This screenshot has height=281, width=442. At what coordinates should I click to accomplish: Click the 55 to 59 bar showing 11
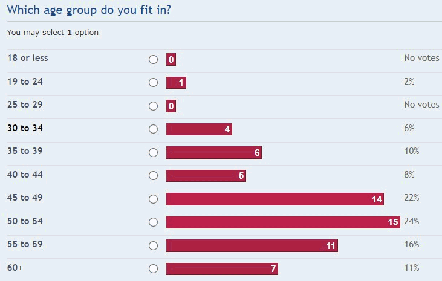tap(252, 245)
